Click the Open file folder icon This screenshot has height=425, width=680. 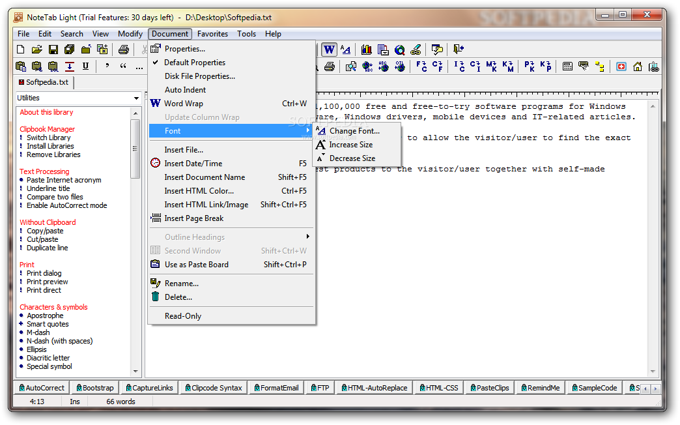pos(37,50)
